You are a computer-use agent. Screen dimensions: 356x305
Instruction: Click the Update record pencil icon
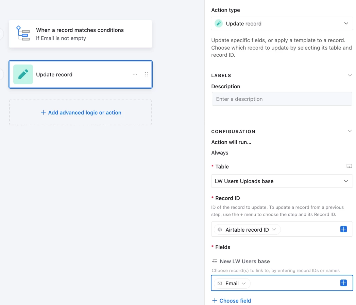[23, 74]
